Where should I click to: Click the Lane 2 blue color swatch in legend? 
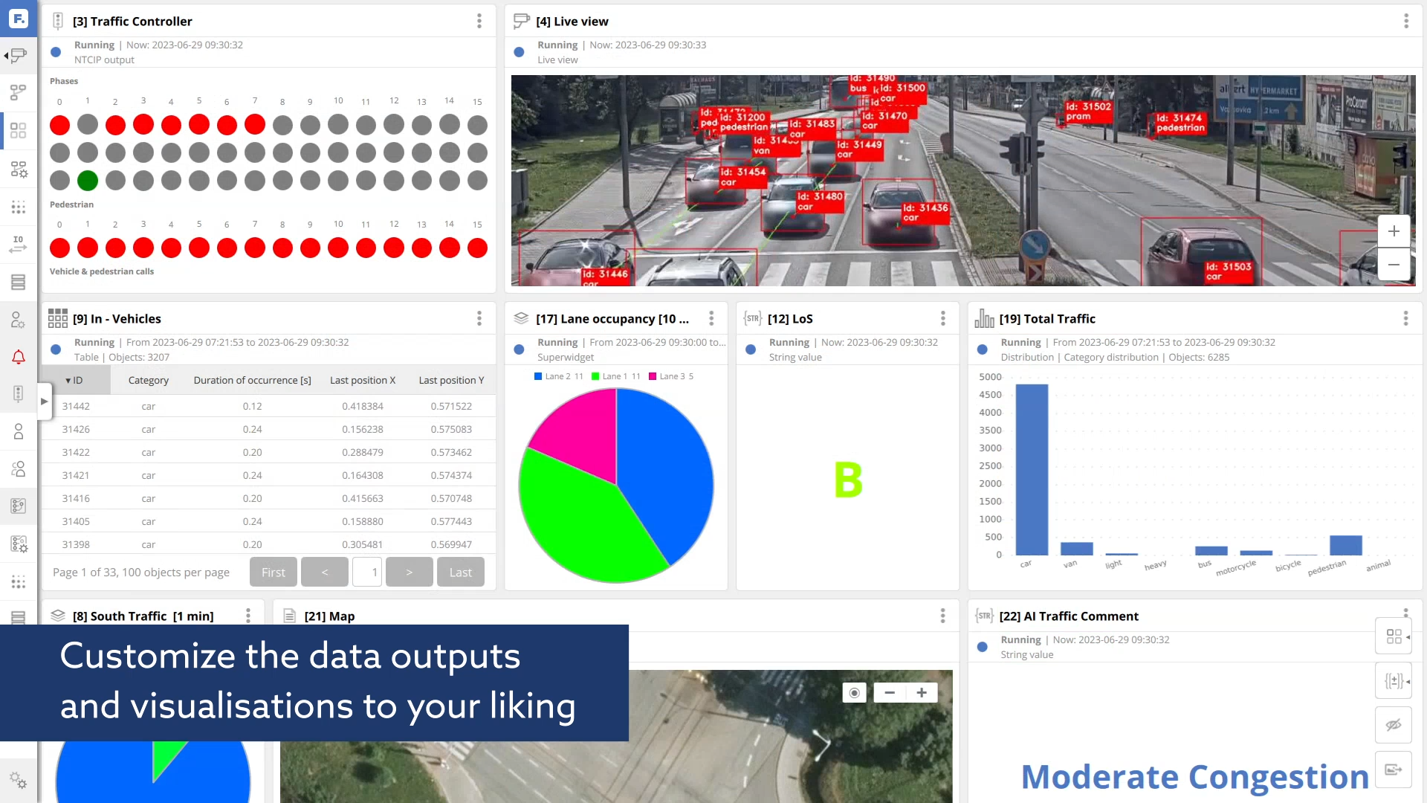tap(537, 376)
